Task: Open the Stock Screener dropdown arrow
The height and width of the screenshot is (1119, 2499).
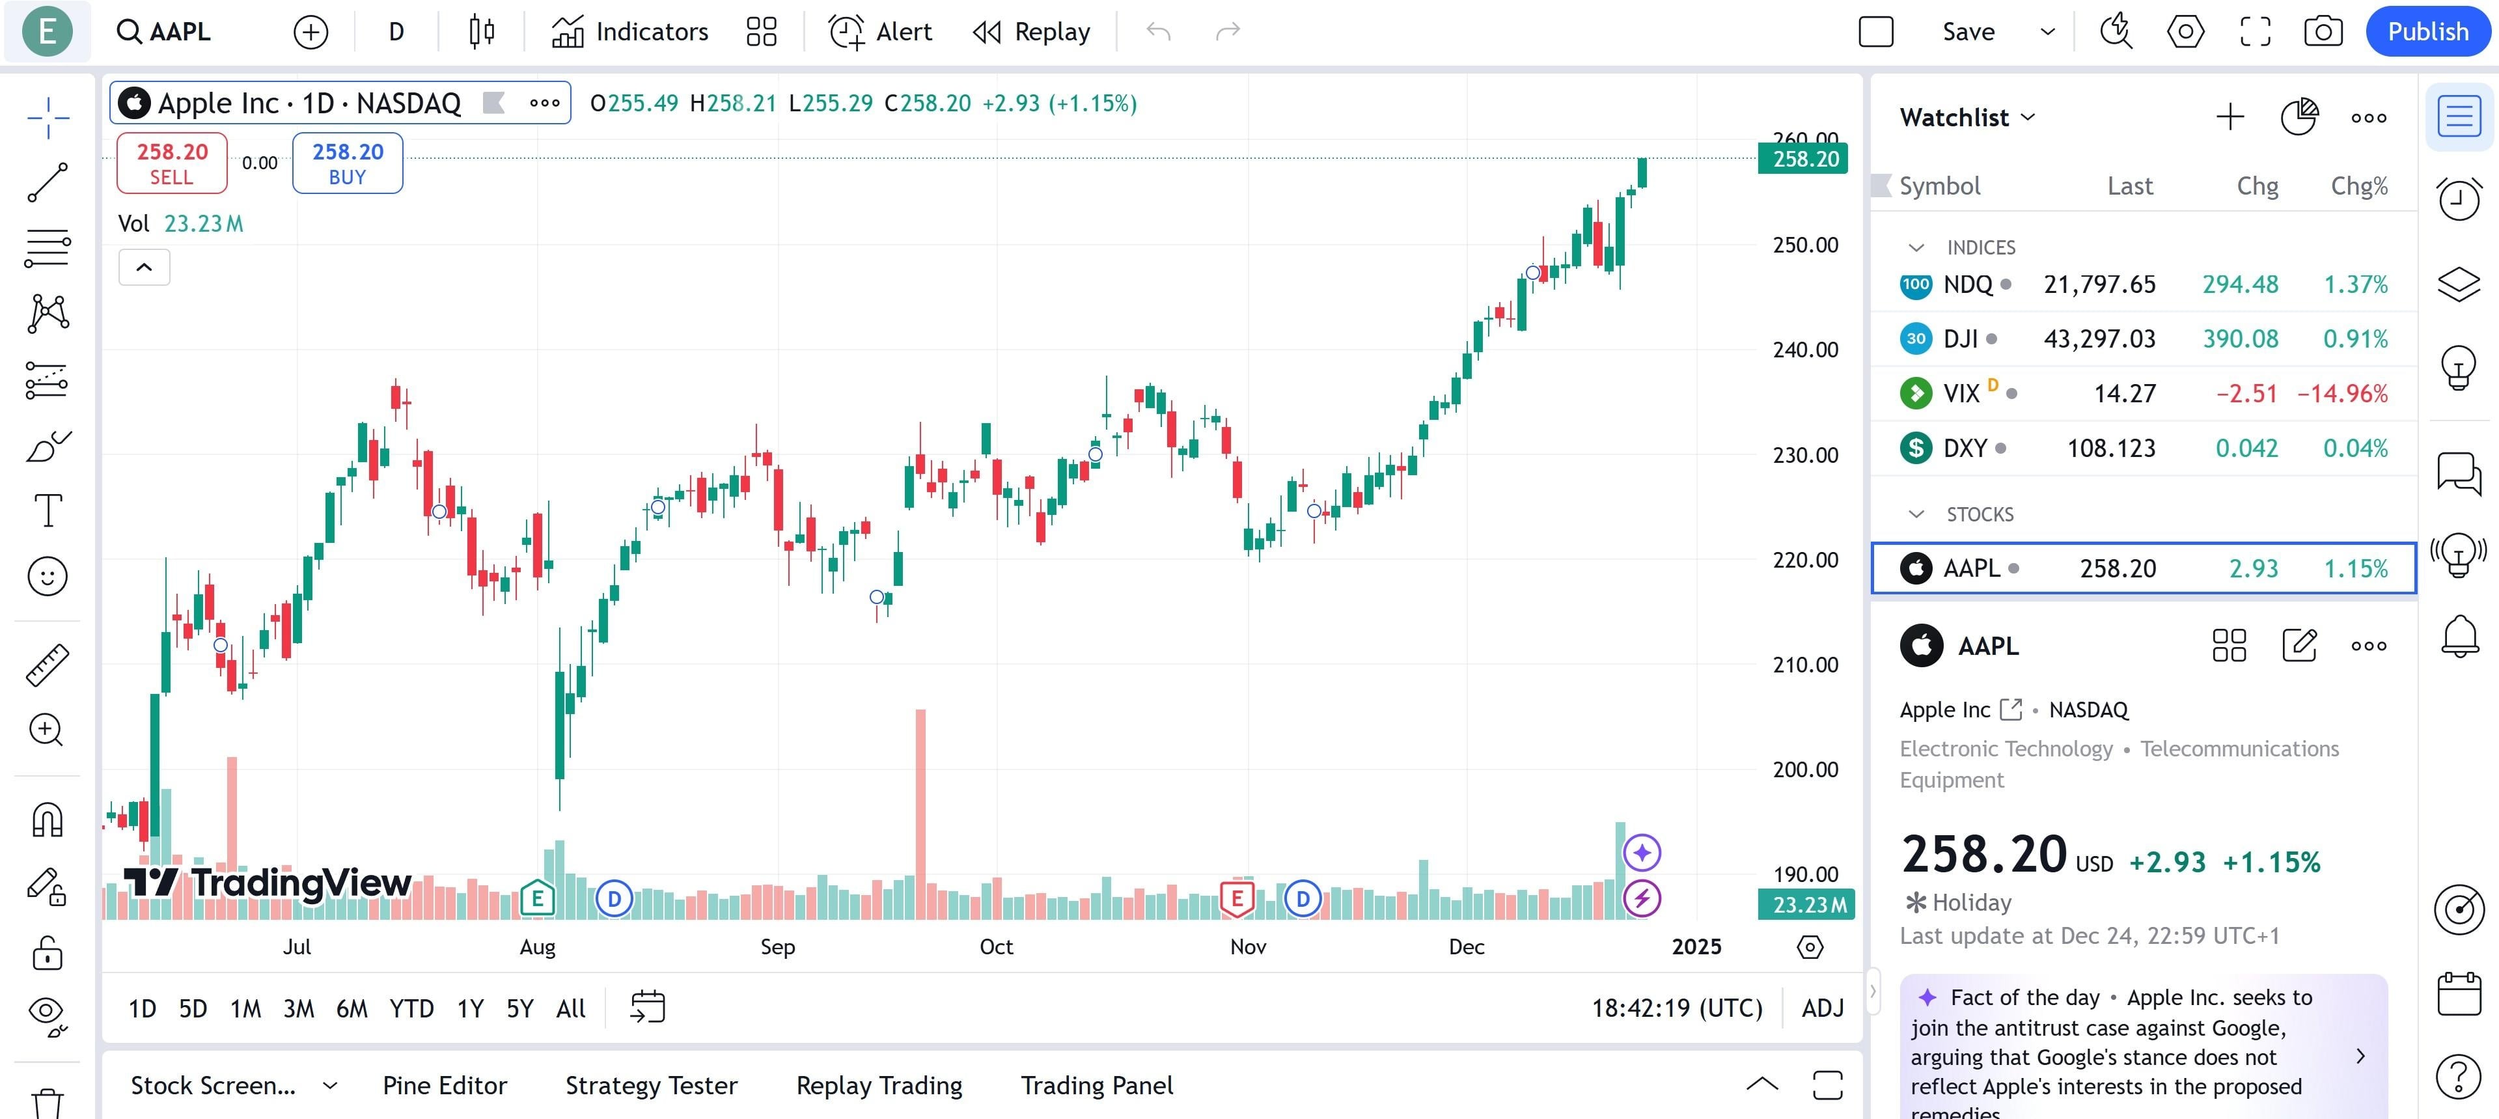Action: click(330, 1086)
